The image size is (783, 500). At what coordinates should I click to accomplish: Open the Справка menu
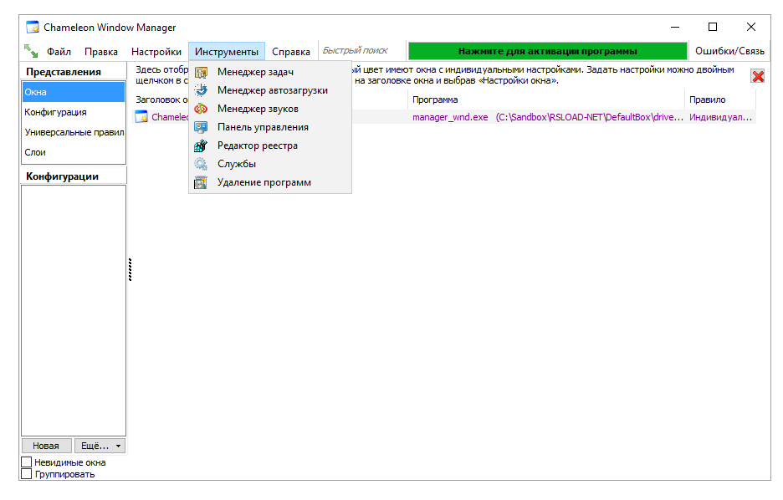[x=291, y=51]
